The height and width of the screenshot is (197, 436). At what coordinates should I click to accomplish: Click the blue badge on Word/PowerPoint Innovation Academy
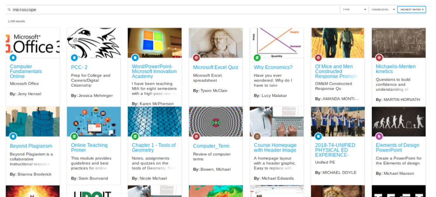135,58
